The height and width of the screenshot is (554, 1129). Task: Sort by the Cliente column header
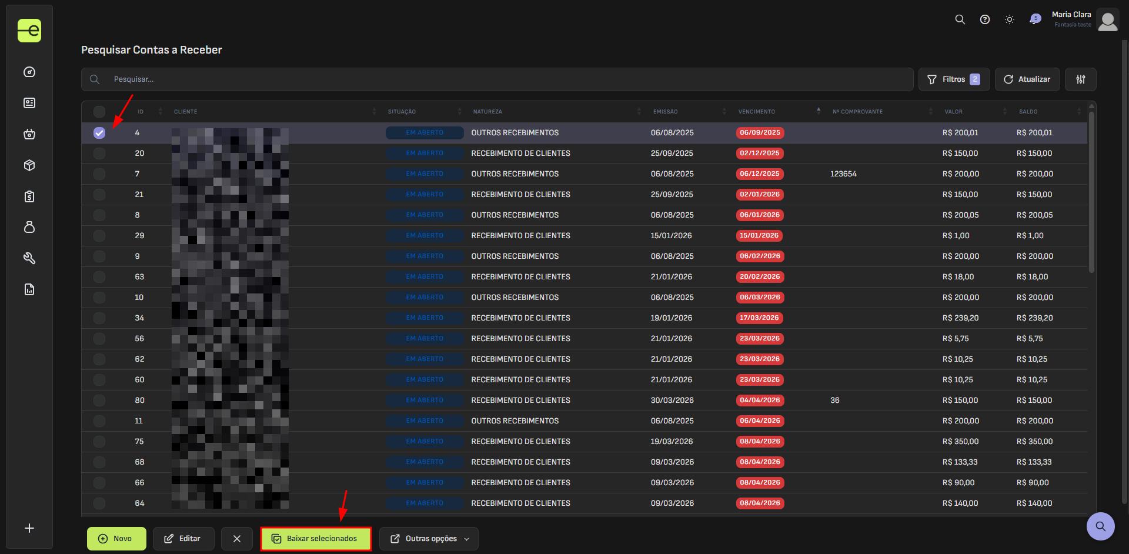point(185,112)
